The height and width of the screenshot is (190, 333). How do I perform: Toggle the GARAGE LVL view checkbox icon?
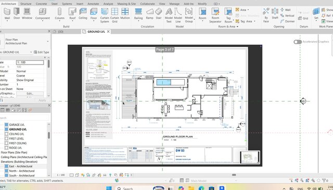point(6,124)
